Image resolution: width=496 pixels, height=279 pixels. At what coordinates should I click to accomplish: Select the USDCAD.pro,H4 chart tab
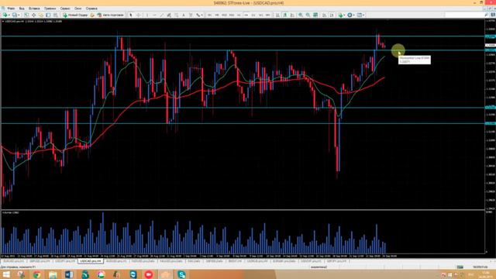coord(91,261)
